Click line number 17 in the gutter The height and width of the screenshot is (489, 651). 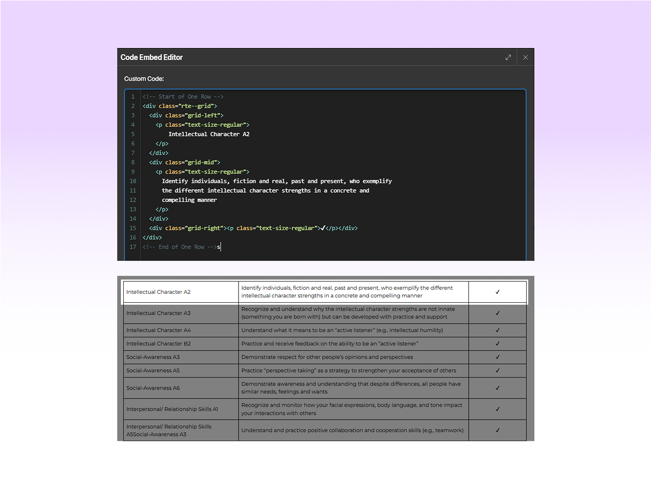coord(133,247)
